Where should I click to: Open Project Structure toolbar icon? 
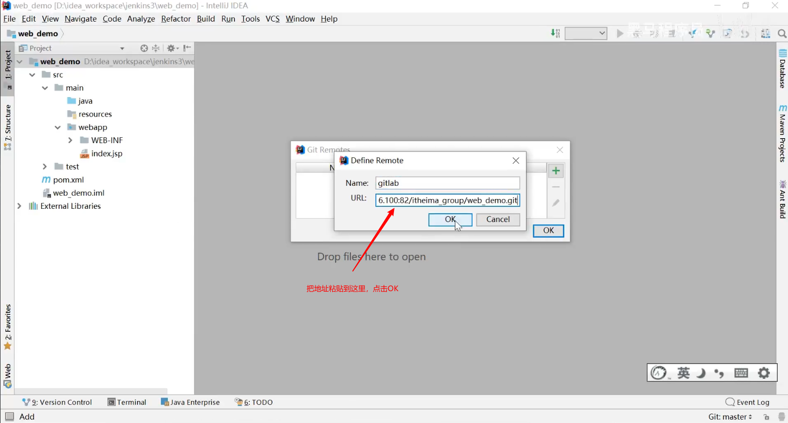coord(765,33)
